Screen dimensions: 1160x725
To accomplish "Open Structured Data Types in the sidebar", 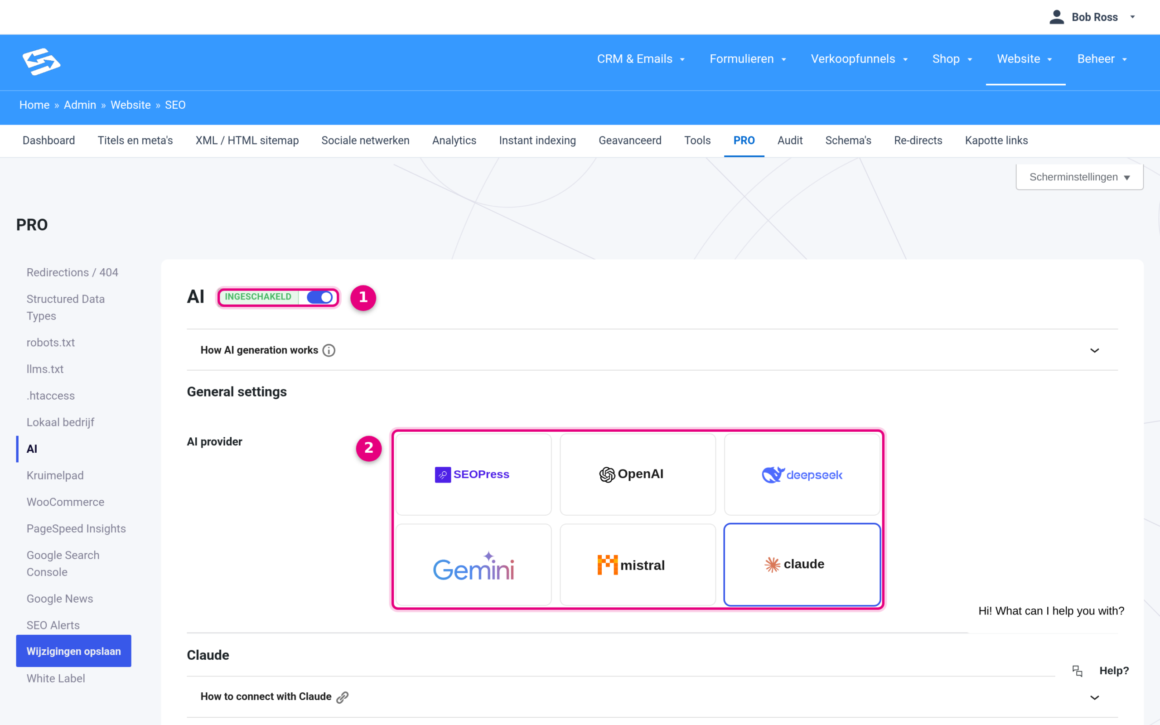I will coord(66,307).
